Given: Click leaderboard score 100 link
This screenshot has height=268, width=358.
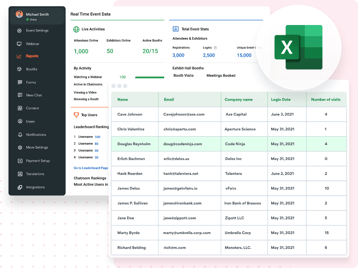Looking at the screenshot, I should [x=98, y=137].
